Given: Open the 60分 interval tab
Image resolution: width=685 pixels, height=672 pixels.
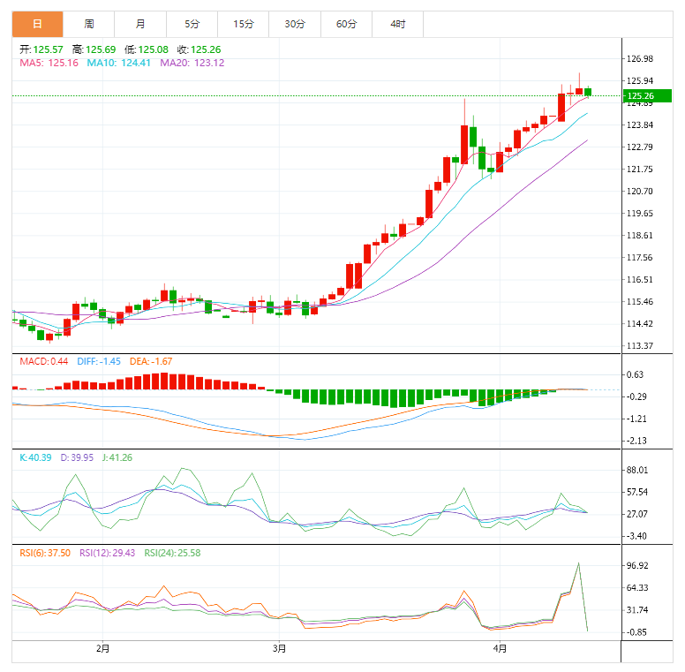Looking at the screenshot, I should (346, 24).
